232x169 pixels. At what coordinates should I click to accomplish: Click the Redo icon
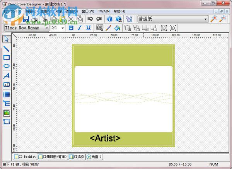tap(99, 19)
